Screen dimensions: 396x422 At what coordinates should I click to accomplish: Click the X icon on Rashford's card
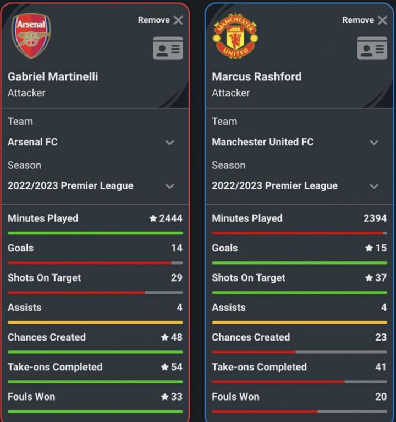point(383,20)
